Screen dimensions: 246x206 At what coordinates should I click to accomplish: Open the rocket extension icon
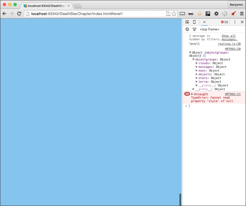click(x=233, y=13)
